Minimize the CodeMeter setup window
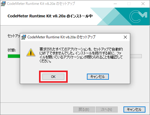 click(115, 4)
